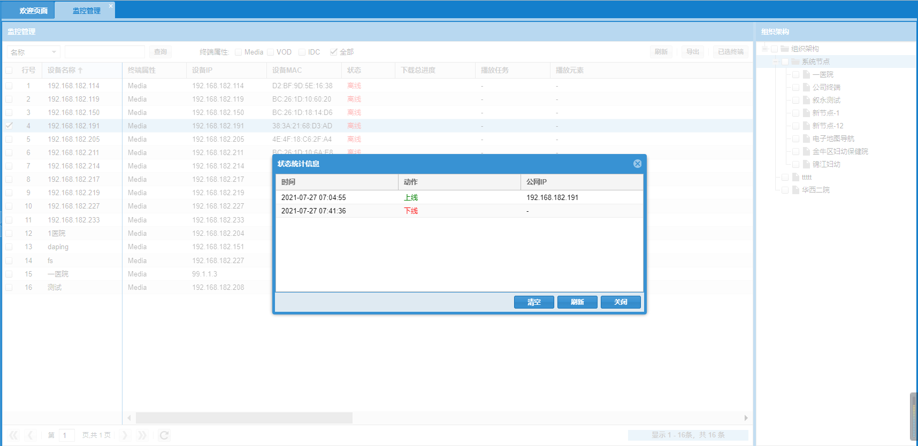Viewport: 918px width, 446px height.
Task: Check the row 13 daping checkbox
Action: [9, 247]
